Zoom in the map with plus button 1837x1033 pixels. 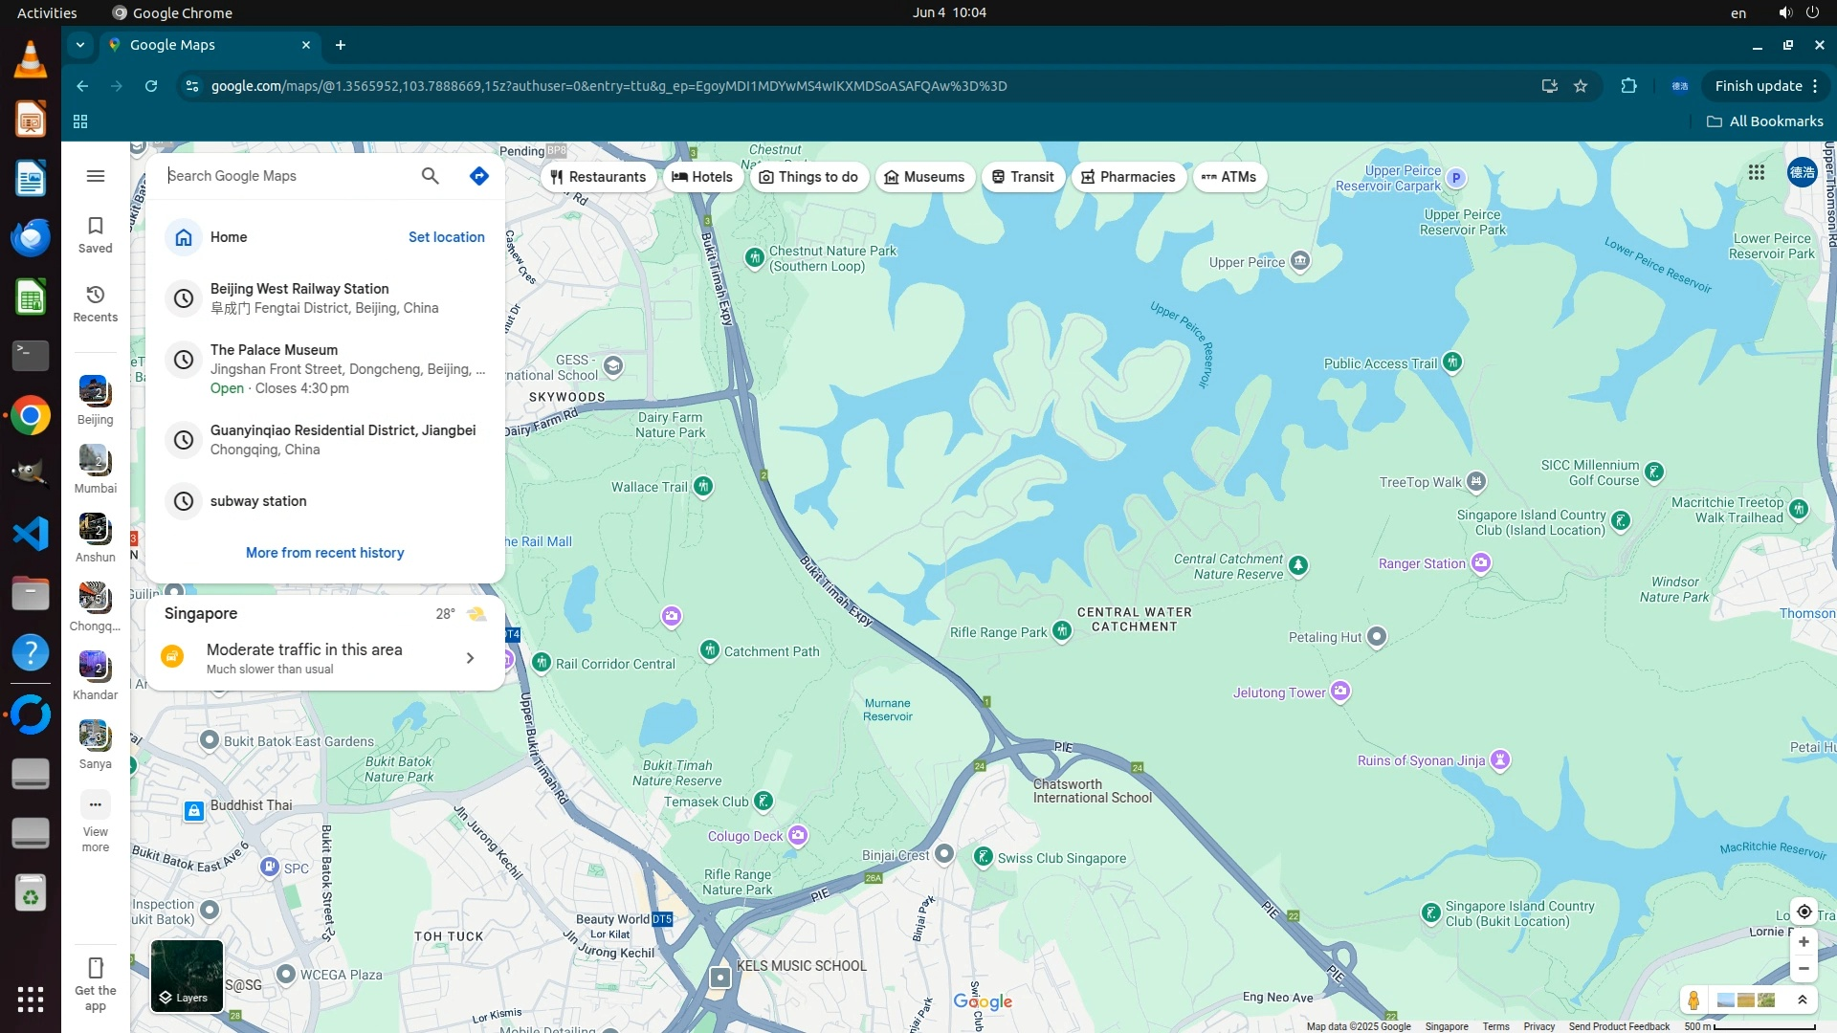[1804, 942]
